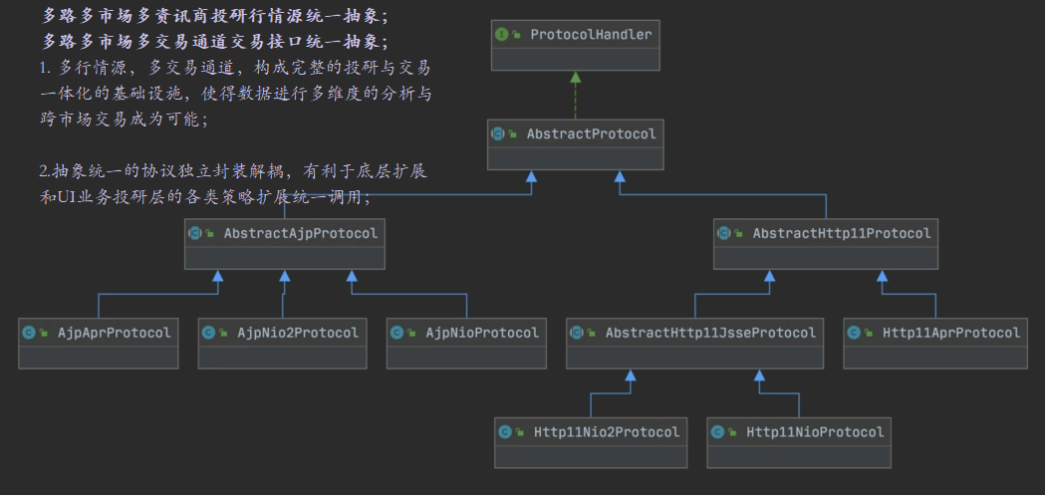This screenshot has width=1048, height=498.
Task: Click the abstract class icon beside AbstractHttp11Protocol
Action: click(x=724, y=233)
